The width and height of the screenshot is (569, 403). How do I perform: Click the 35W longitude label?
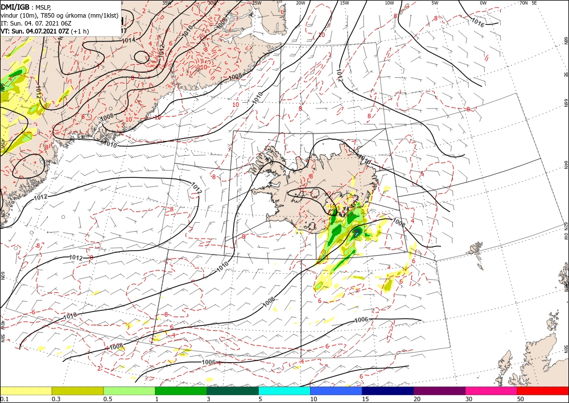(x=167, y=3)
